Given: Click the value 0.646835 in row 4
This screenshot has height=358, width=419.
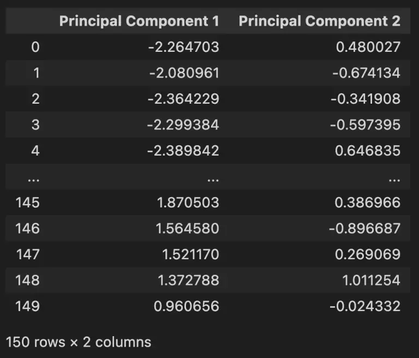Looking at the screenshot, I should click(368, 151).
